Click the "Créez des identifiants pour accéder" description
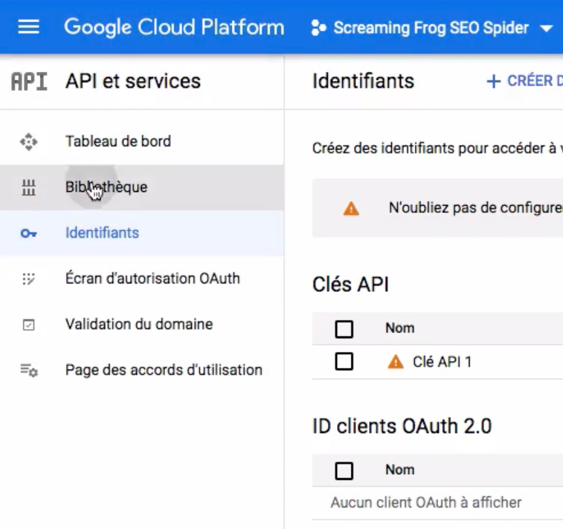Screen dimensions: 563x529 438,148
